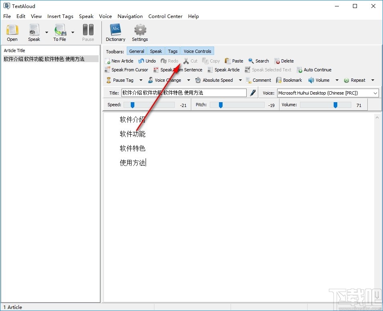The width and height of the screenshot is (383, 311).
Task: Enable Auto Continue mode
Action: pyautogui.click(x=314, y=69)
